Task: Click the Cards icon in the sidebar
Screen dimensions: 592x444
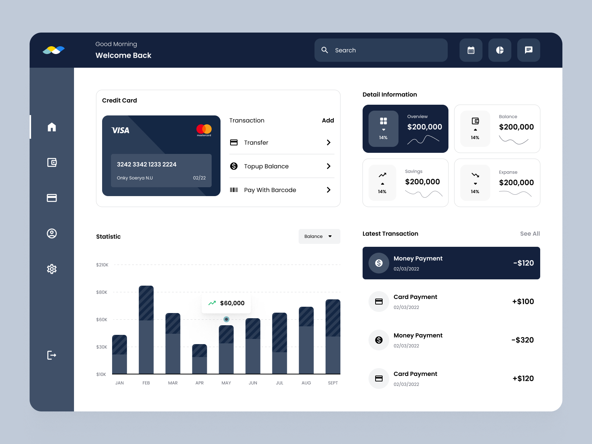Action: 52,198
